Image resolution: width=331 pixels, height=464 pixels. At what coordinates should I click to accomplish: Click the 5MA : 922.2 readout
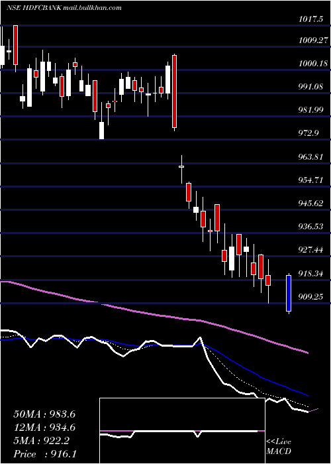coord(42,441)
